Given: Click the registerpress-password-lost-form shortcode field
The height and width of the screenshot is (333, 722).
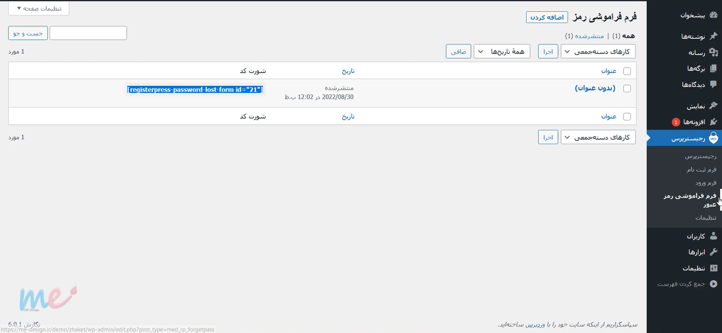Looking at the screenshot, I should point(194,90).
